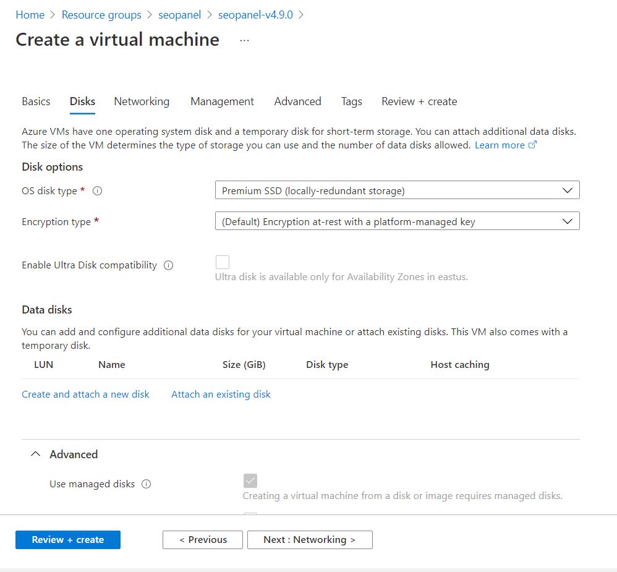Navigate to Resource groups breadcrumb
Screen dimensions: 617x572
pos(101,15)
